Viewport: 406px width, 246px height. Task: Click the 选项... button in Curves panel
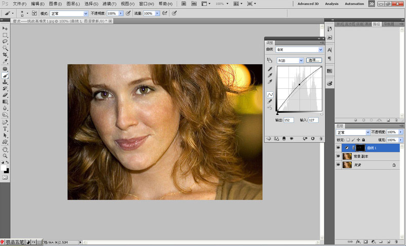click(x=314, y=60)
